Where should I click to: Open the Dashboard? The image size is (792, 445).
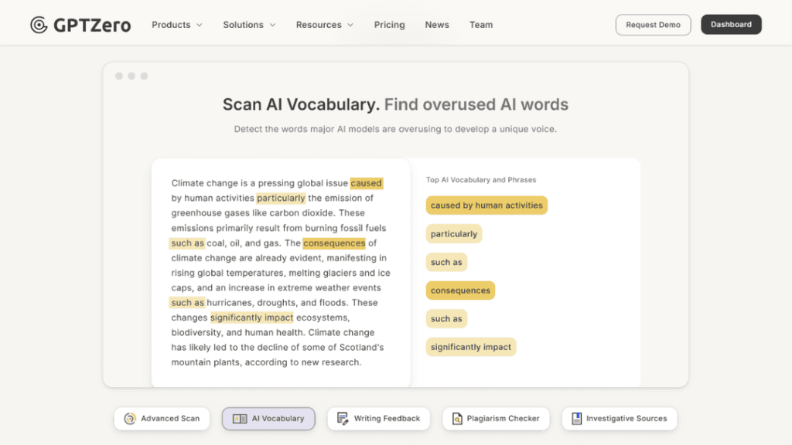pos(731,24)
